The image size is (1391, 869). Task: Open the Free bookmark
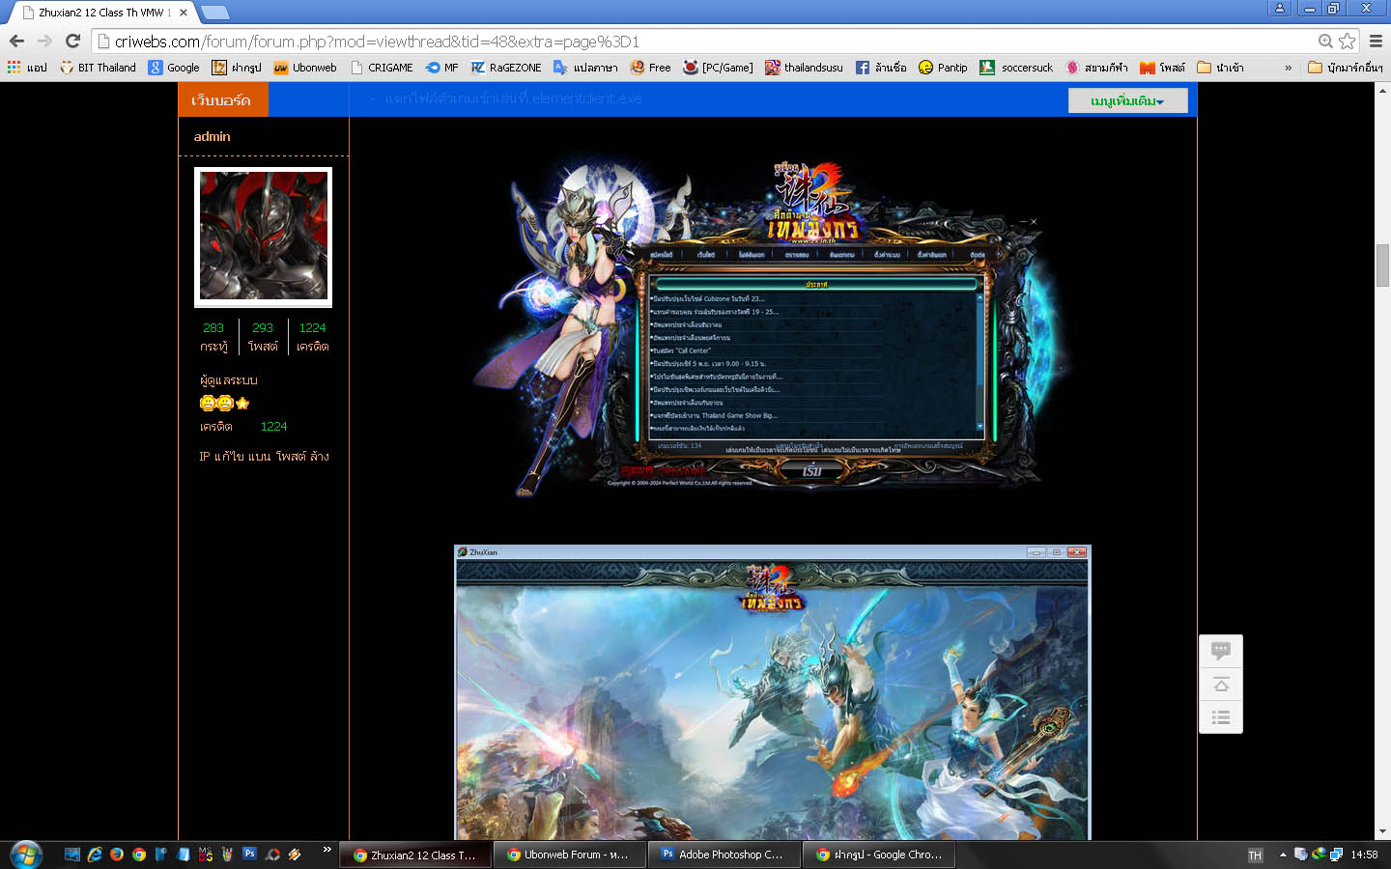(650, 68)
